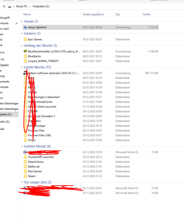Click the date 05.01.2021 00:25
This screenshot has height=219, width=184.
coord(92,39)
